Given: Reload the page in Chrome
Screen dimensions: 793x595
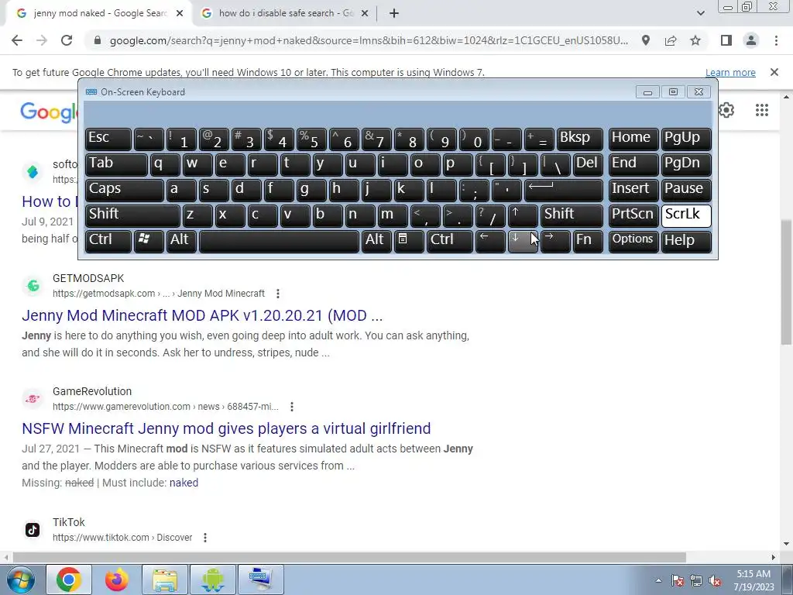Looking at the screenshot, I should pos(67,40).
